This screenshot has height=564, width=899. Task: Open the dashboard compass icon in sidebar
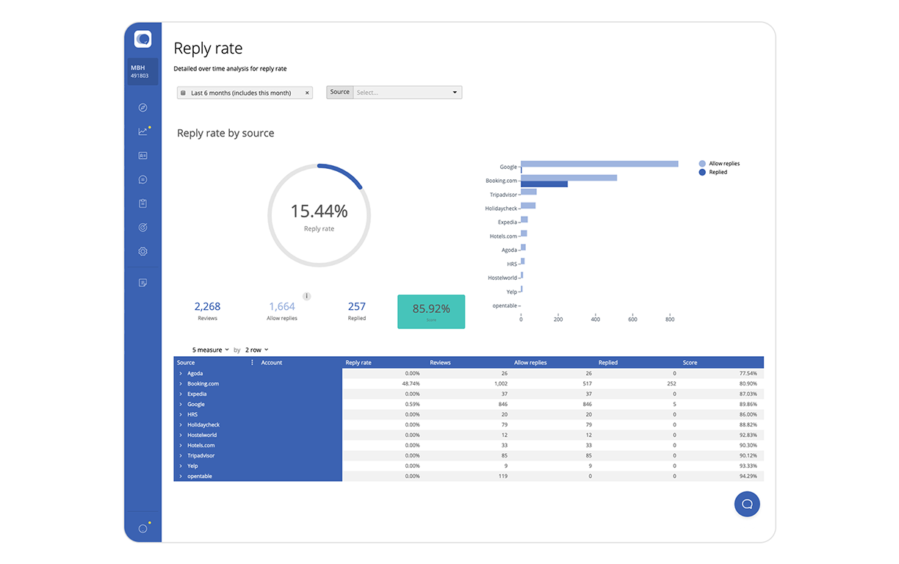[142, 107]
